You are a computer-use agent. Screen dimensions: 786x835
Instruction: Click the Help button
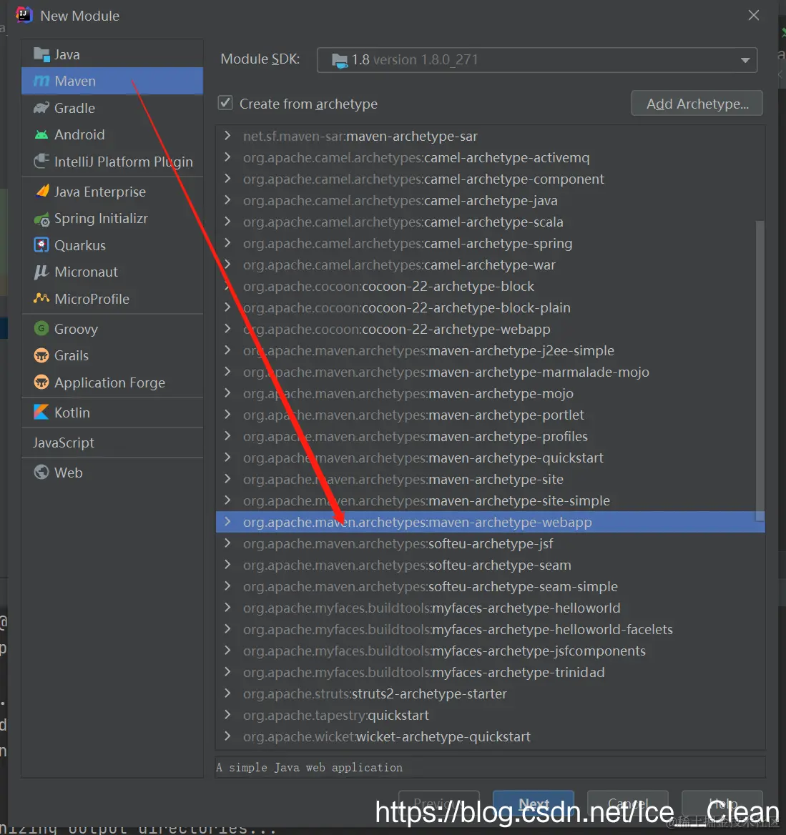tap(722, 803)
